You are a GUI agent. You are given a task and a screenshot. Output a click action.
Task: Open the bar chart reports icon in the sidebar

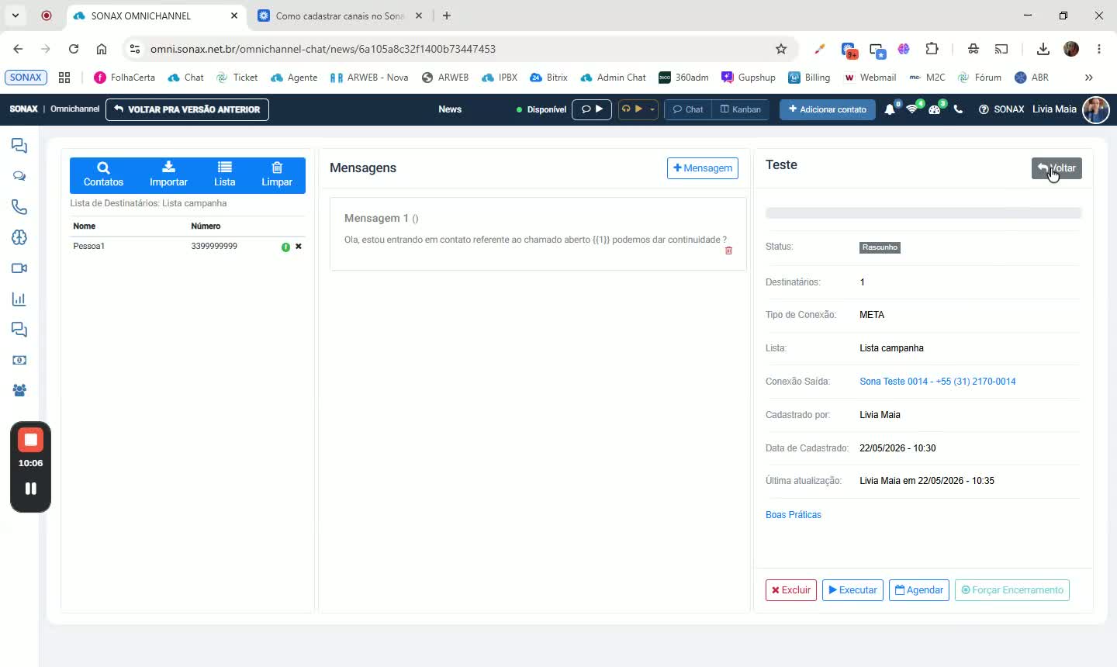19,299
